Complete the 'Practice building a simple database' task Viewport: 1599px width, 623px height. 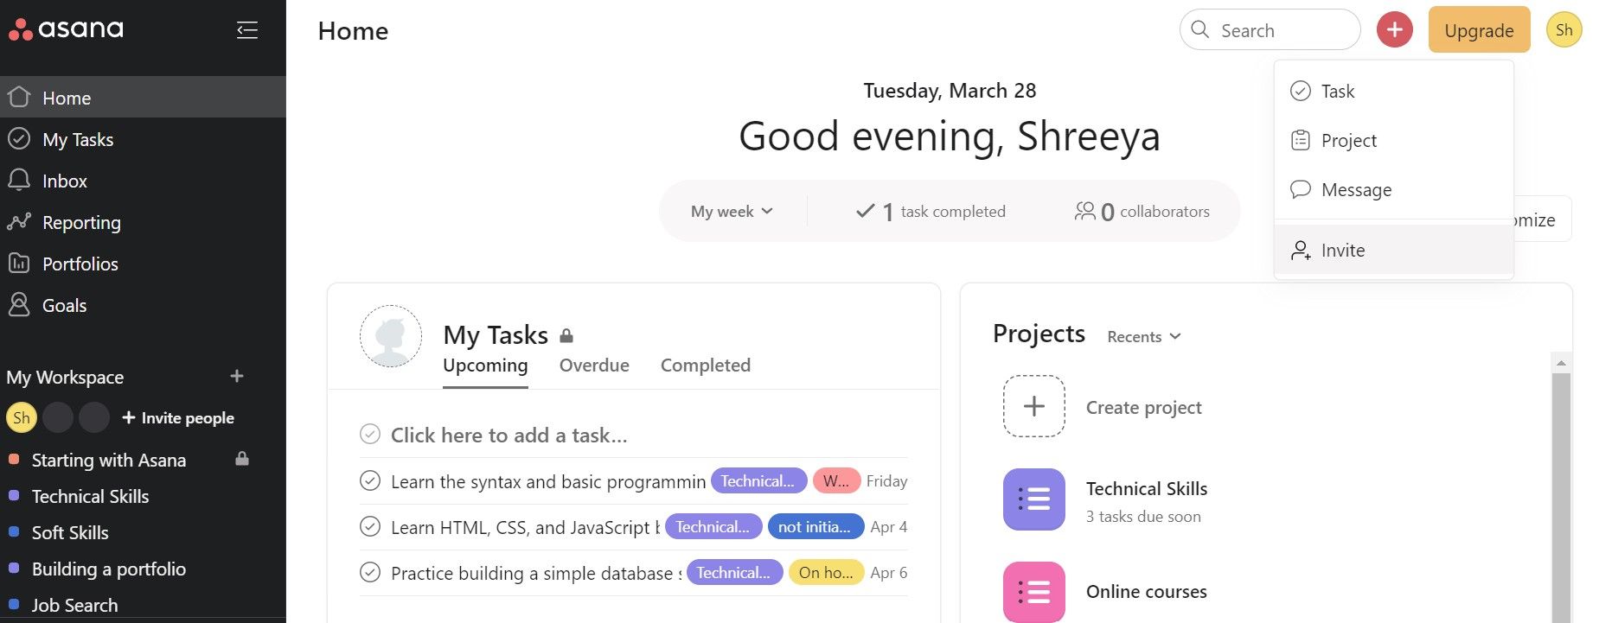(370, 573)
